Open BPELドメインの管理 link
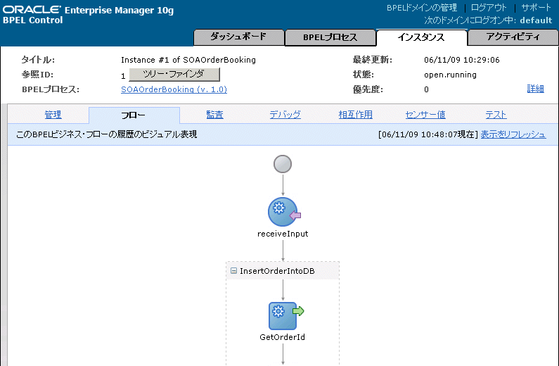Screen dimensions: 559x366 (x=422, y=8)
